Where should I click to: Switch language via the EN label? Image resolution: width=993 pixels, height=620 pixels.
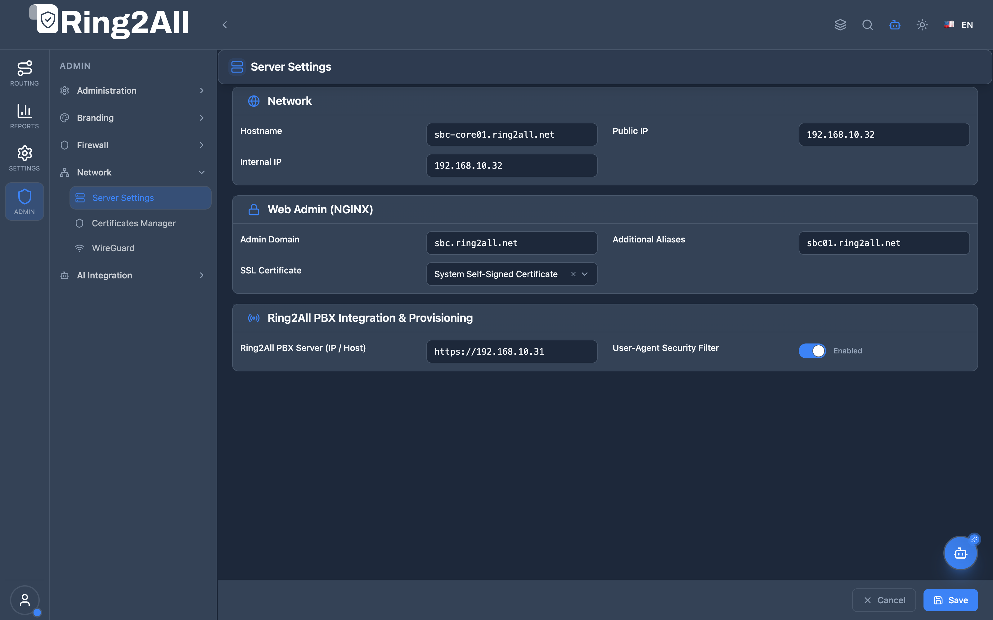tap(967, 24)
